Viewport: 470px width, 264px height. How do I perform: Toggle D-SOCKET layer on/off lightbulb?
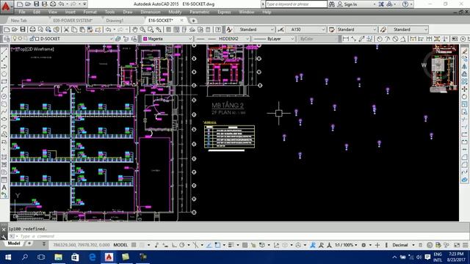pyautogui.click(x=15, y=39)
